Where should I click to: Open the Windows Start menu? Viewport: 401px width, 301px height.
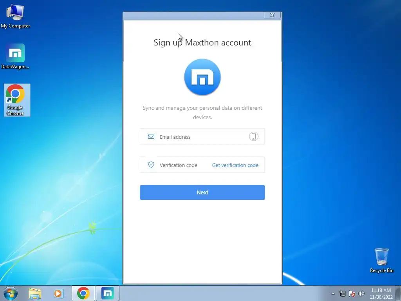[x=11, y=293]
